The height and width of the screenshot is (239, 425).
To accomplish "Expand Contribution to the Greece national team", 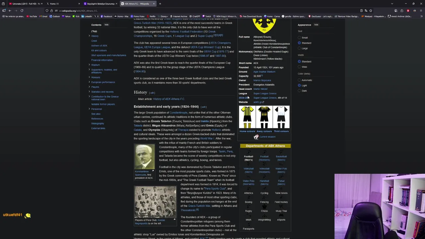I will pyautogui.click(x=89, y=97).
